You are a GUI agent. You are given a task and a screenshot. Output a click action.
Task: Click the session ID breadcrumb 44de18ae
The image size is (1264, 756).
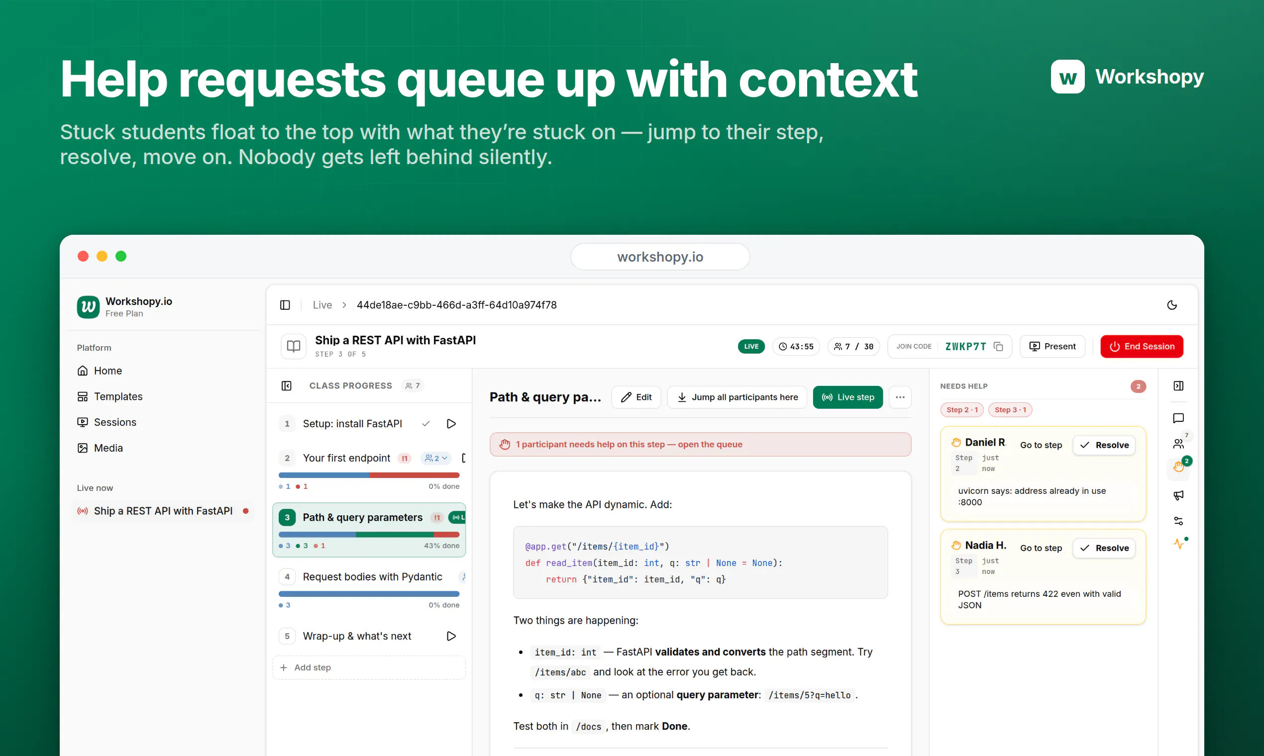pos(457,305)
